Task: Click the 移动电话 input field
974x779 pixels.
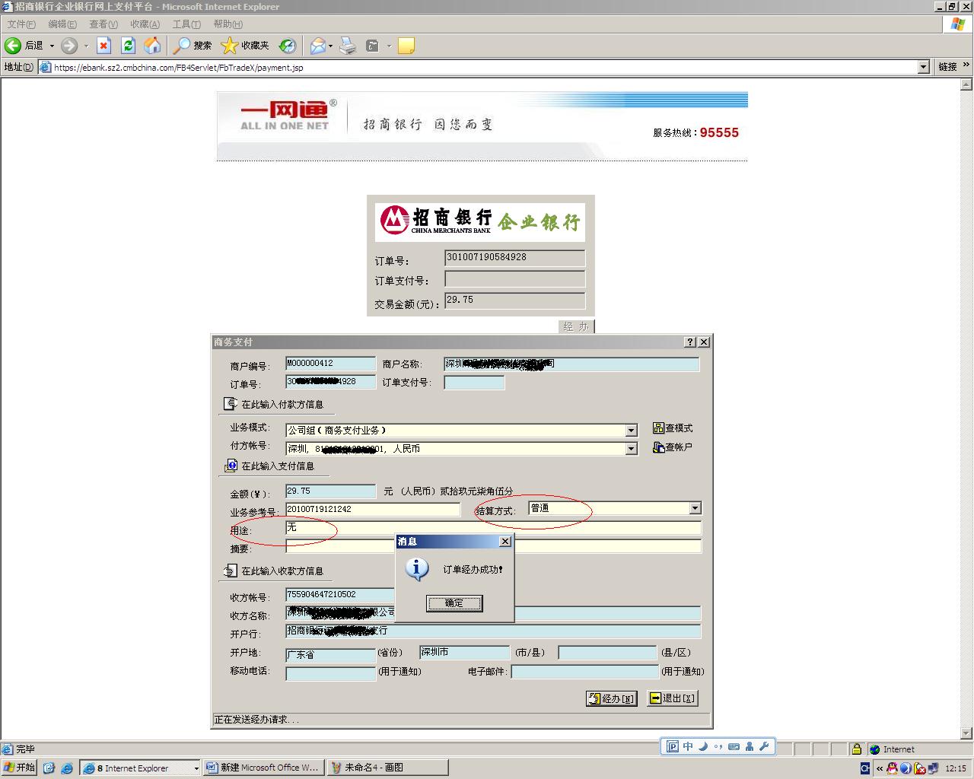Action: click(x=330, y=673)
